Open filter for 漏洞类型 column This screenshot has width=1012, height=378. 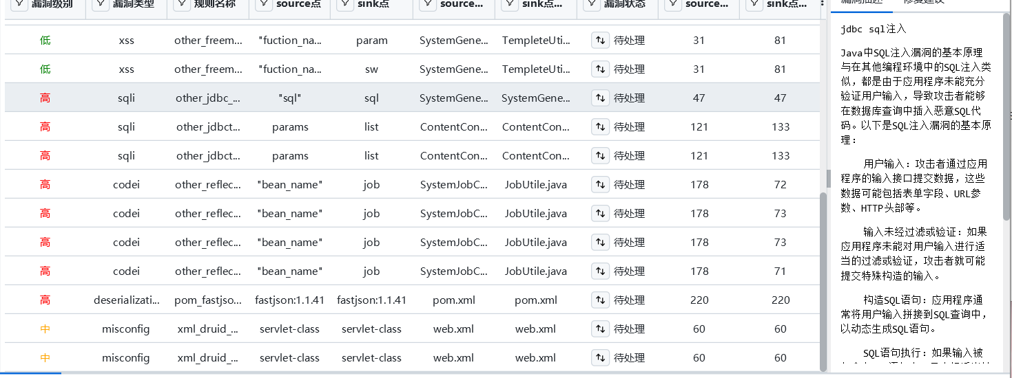coord(101,4)
